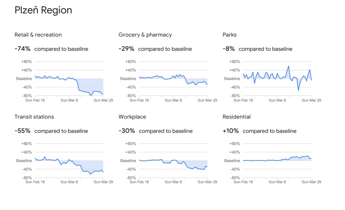Viewport: 345px width, 210px height.
Task: Click the Grocery & pharmacy chart title
Action: point(145,35)
